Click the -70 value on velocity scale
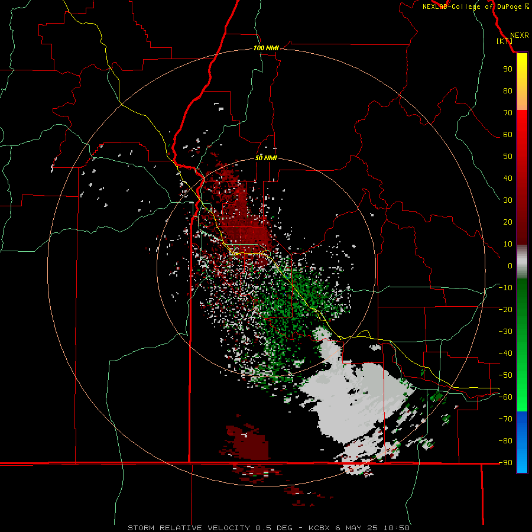 tap(505, 419)
